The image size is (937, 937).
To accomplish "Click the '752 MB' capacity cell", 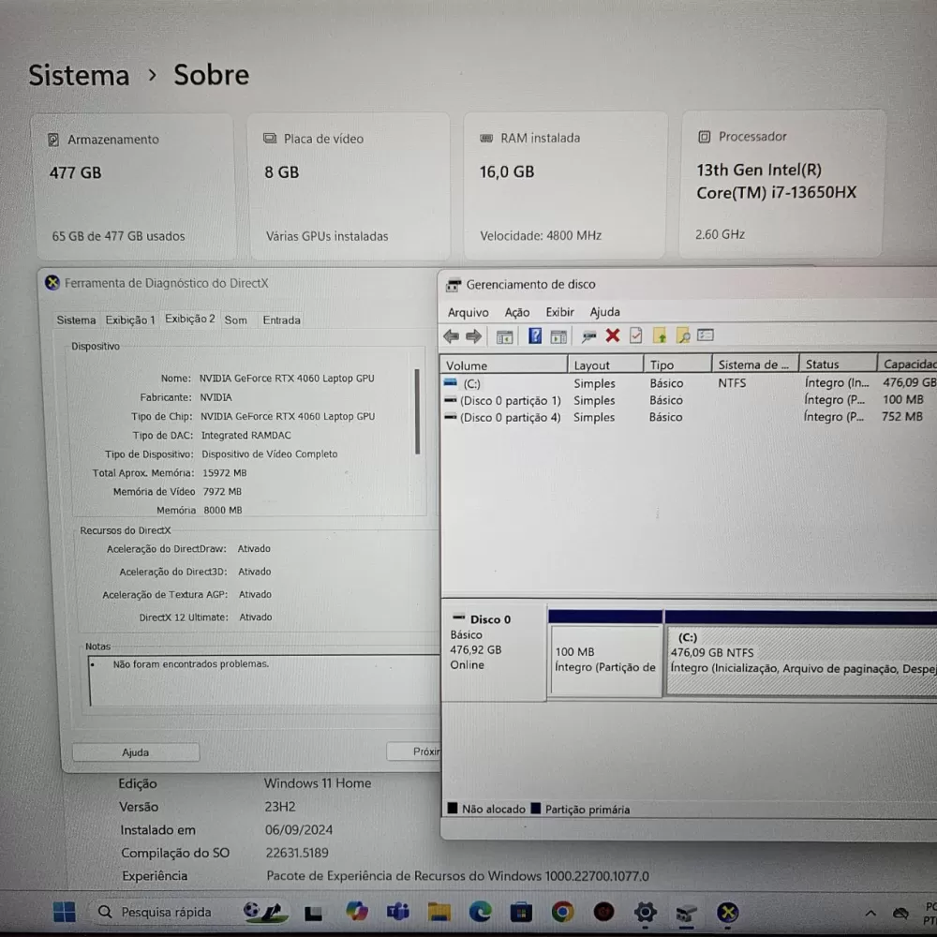I will coord(902,417).
